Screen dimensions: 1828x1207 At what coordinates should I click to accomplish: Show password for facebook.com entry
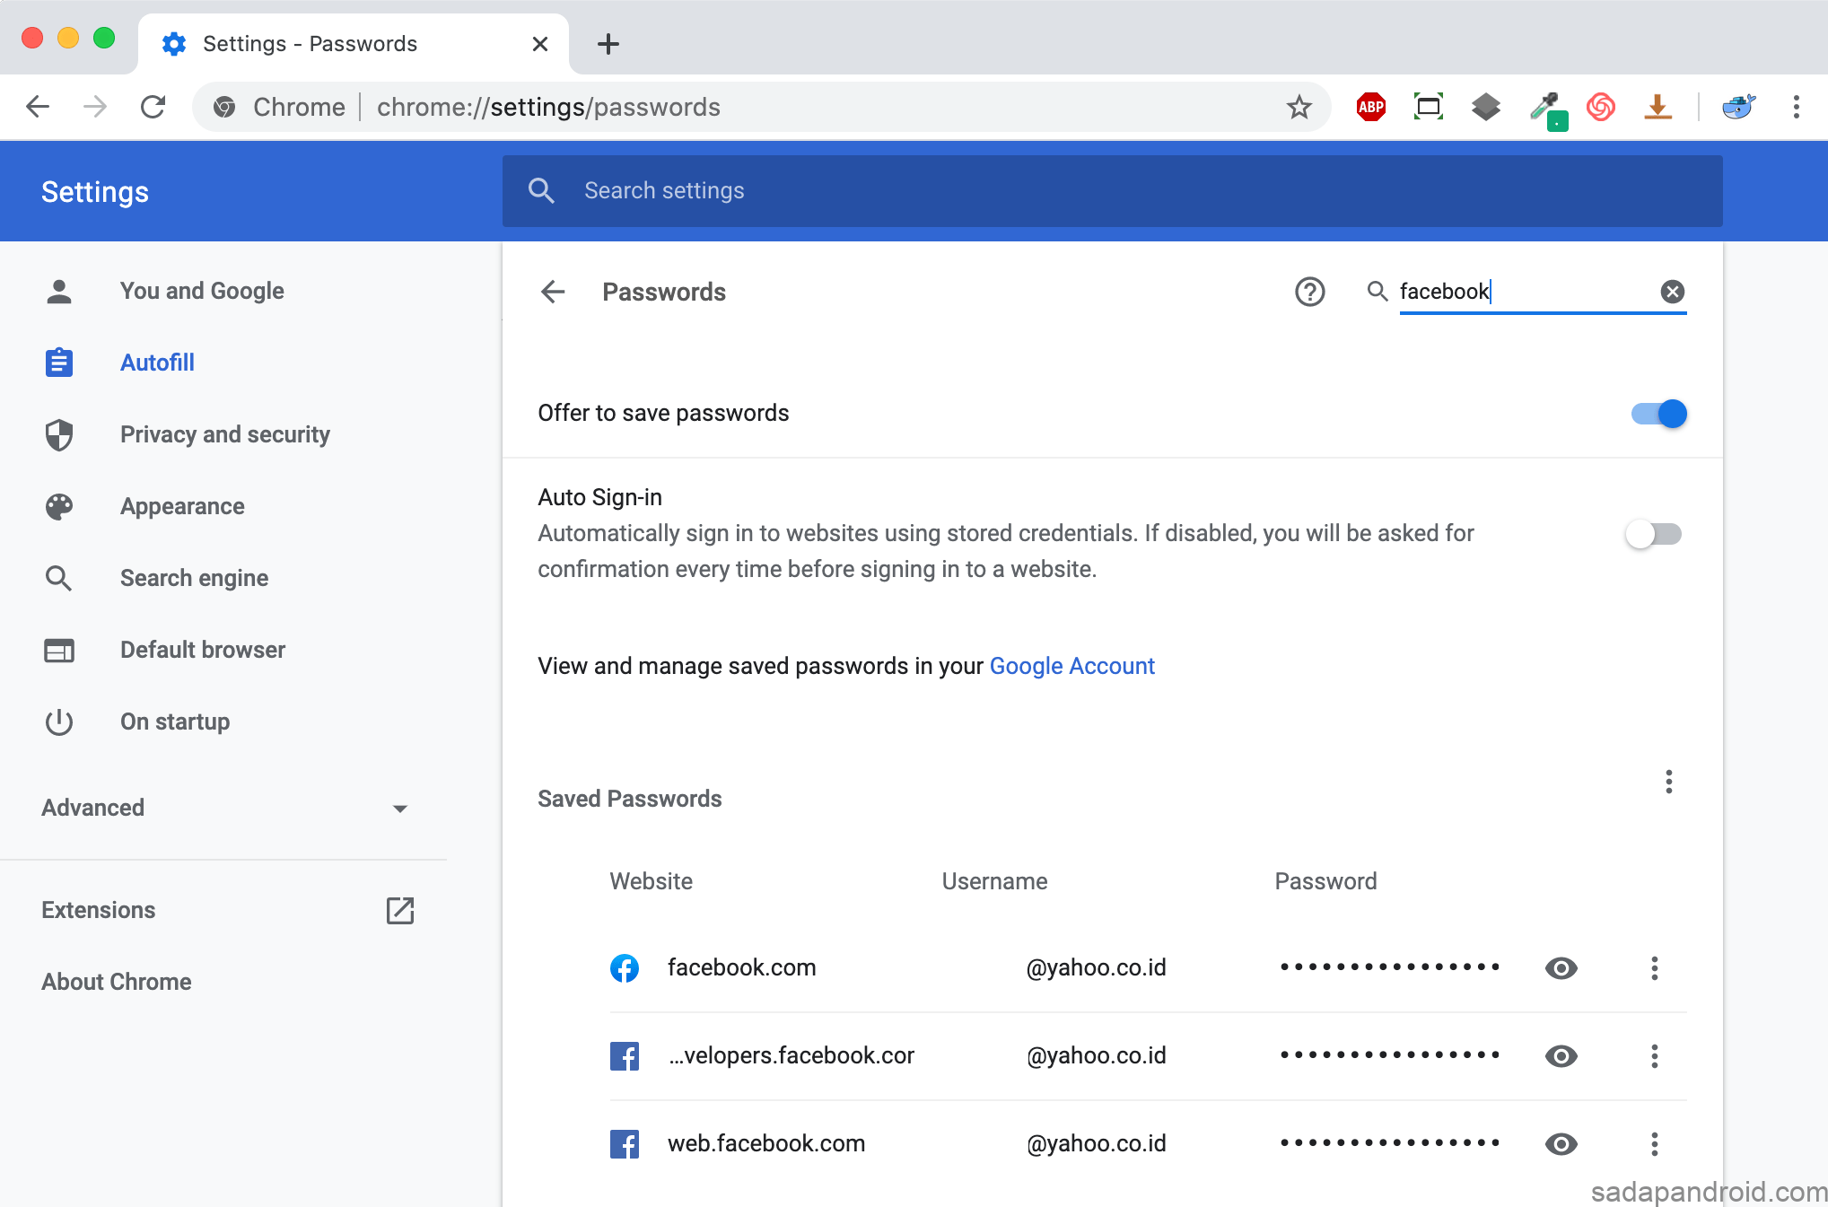pos(1561,968)
